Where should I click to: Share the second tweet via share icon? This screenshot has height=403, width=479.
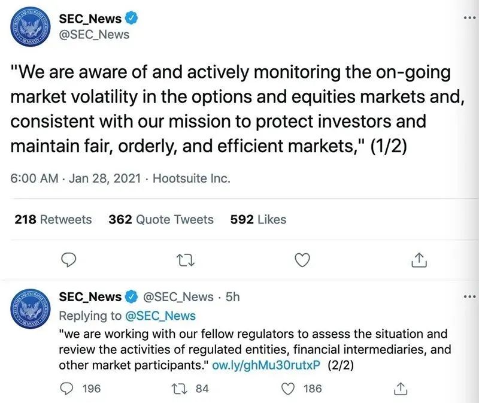tap(400, 389)
